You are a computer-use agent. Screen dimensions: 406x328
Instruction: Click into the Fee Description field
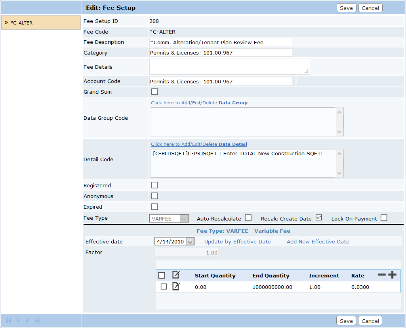pyautogui.click(x=220, y=42)
